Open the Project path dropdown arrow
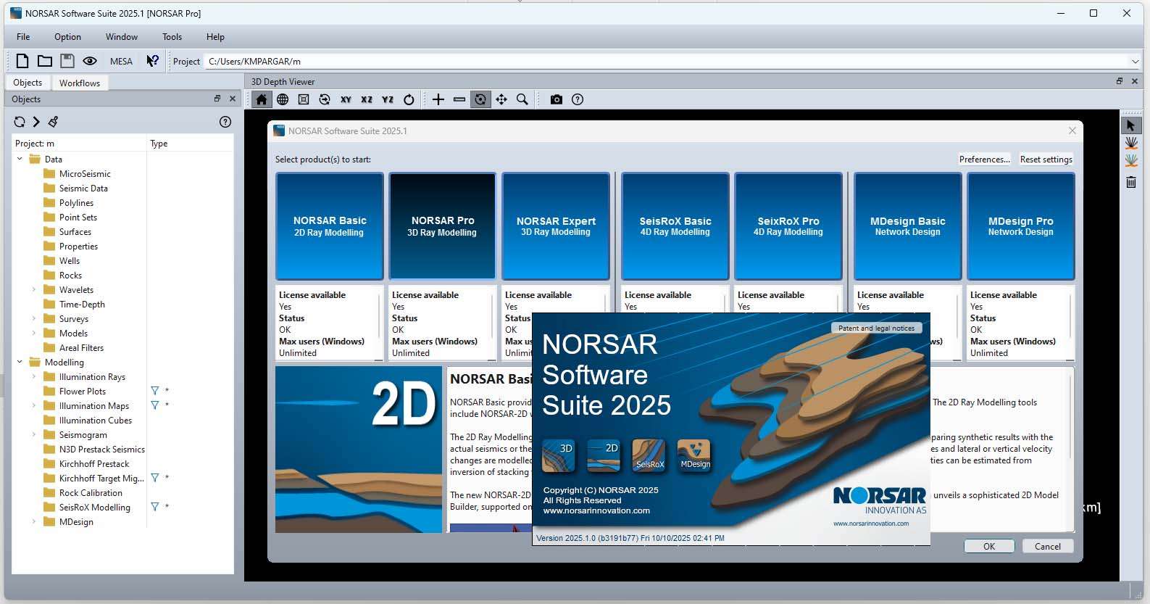The width and height of the screenshot is (1150, 604). coord(1135,62)
